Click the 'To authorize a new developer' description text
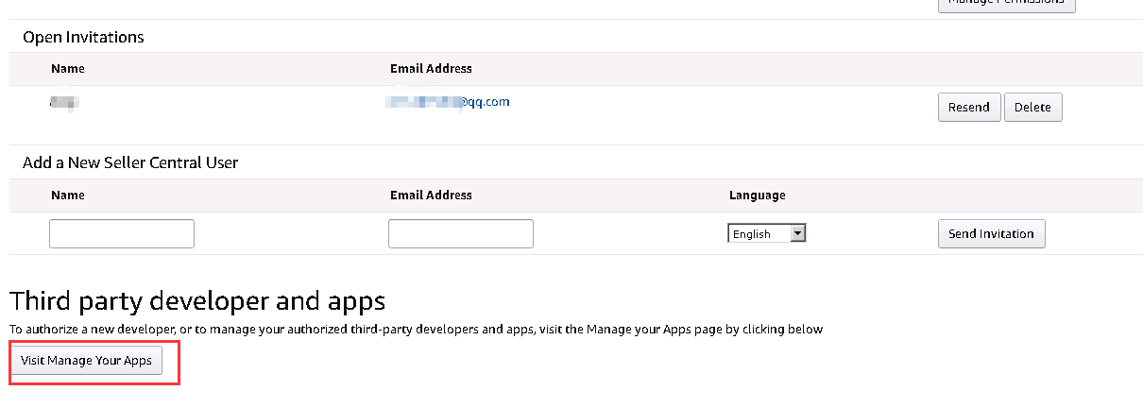This screenshot has width=1143, height=408. tap(416, 330)
